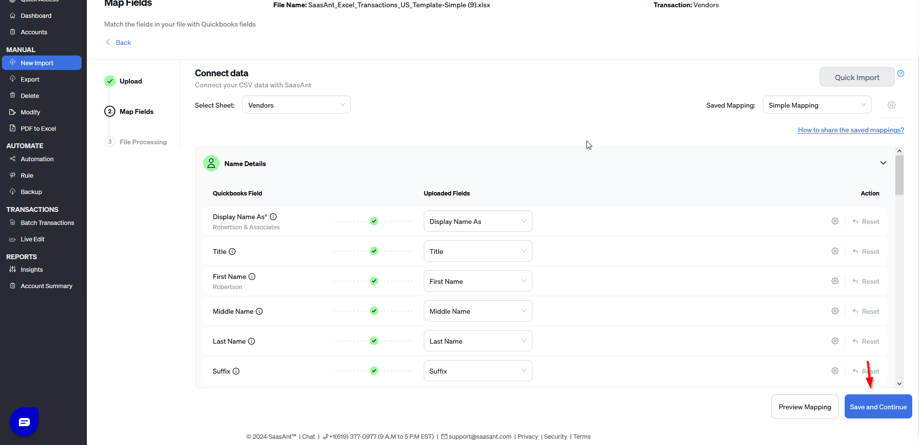Open First Name uploaded field dropdown
Viewport: 919px width, 445px height.
coord(478,281)
